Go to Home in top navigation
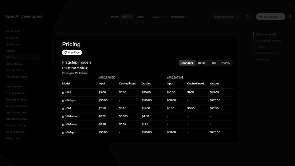Image resolution: width=295 pixels, height=166 pixels. pyautogui.click(x=115, y=16)
